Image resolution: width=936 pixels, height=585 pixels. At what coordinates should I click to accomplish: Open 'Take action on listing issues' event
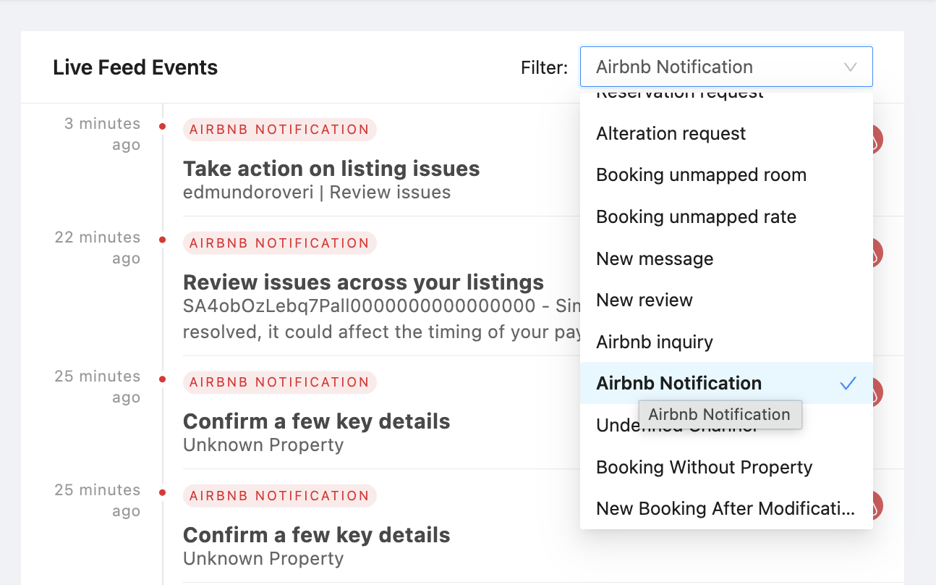331,169
